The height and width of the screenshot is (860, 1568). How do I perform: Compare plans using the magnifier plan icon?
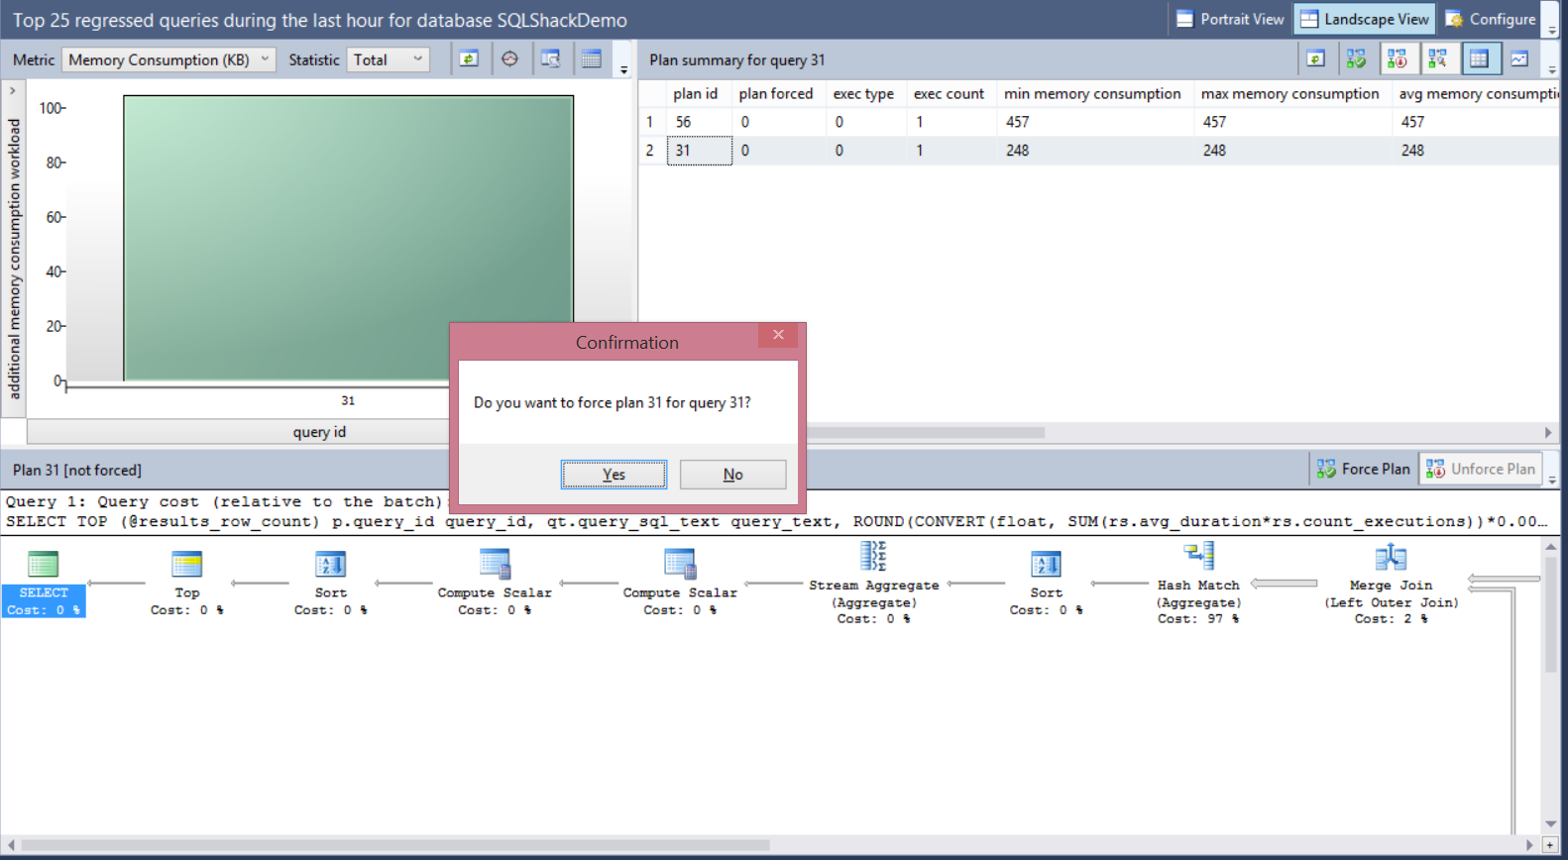pos(1437,59)
